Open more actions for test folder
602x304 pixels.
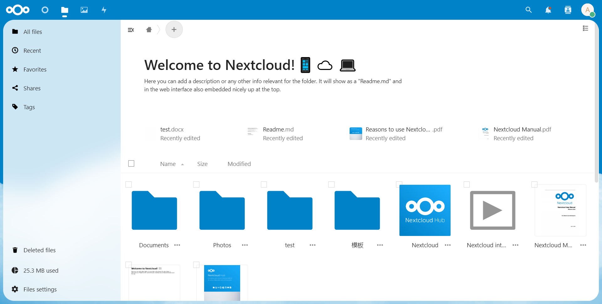tap(313, 245)
